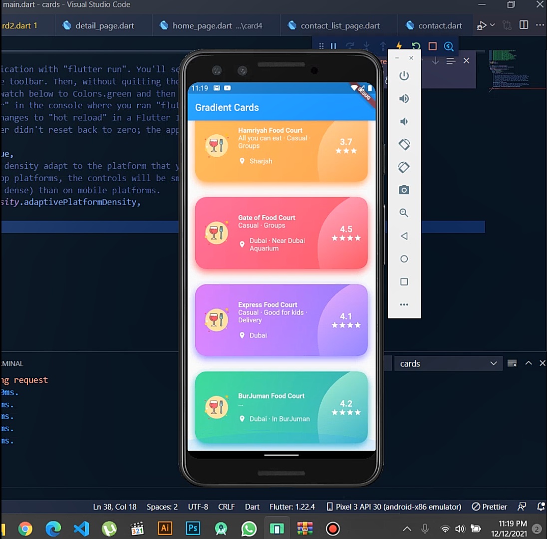Tap the Gate of Food Court card
The image size is (547, 539).
point(281,233)
